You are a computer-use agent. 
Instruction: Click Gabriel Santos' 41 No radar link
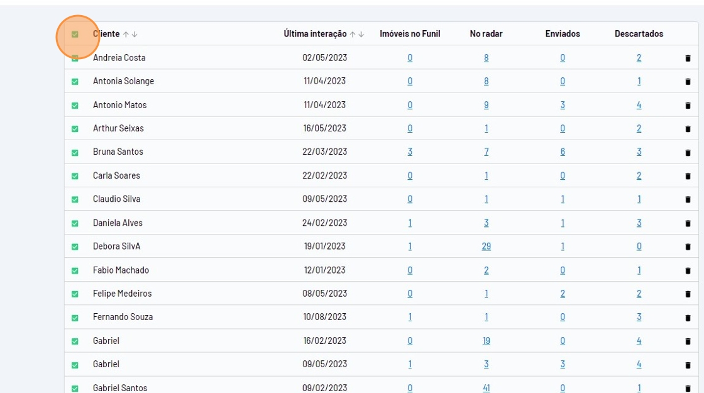coord(486,388)
